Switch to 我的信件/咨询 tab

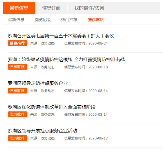tap(89, 8)
